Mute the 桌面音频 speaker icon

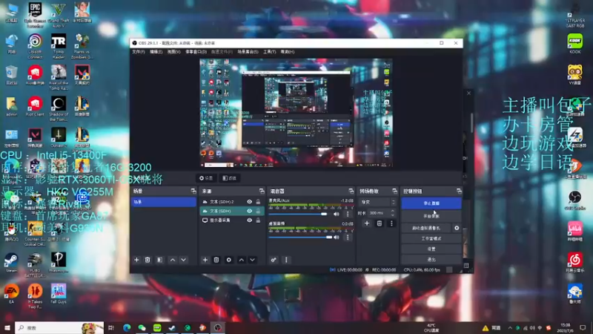(337, 238)
